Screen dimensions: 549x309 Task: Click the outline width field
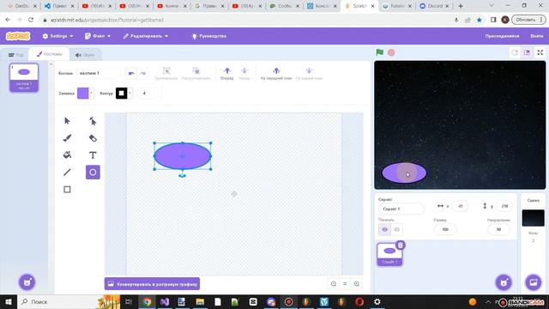pos(147,94)
